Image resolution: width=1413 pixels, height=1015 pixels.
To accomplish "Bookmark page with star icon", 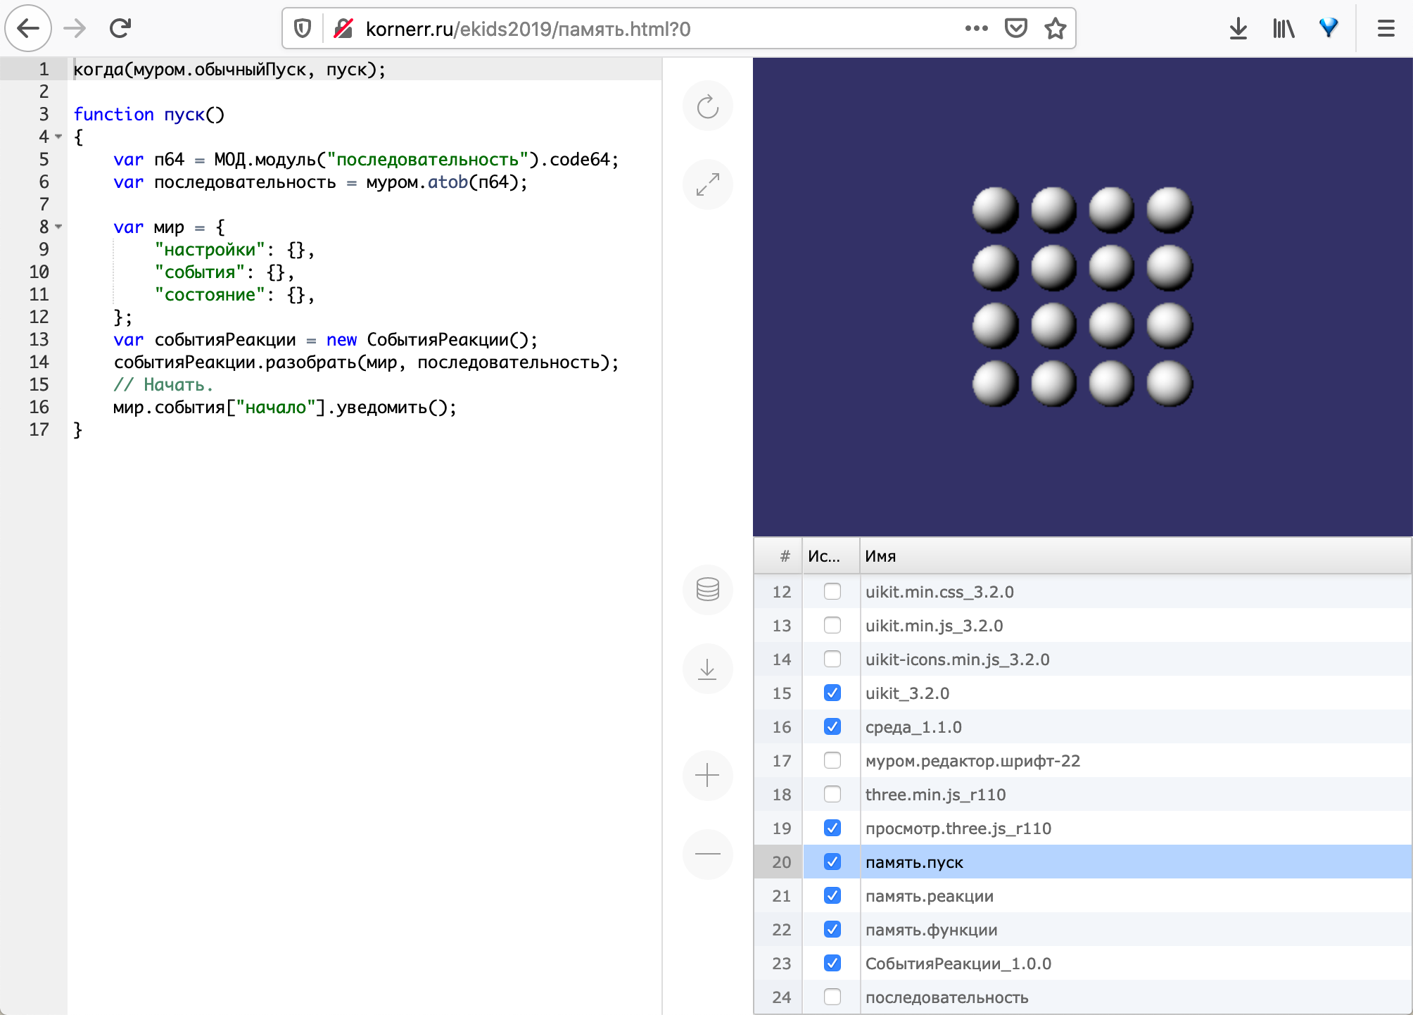I will coord(1055,28).
